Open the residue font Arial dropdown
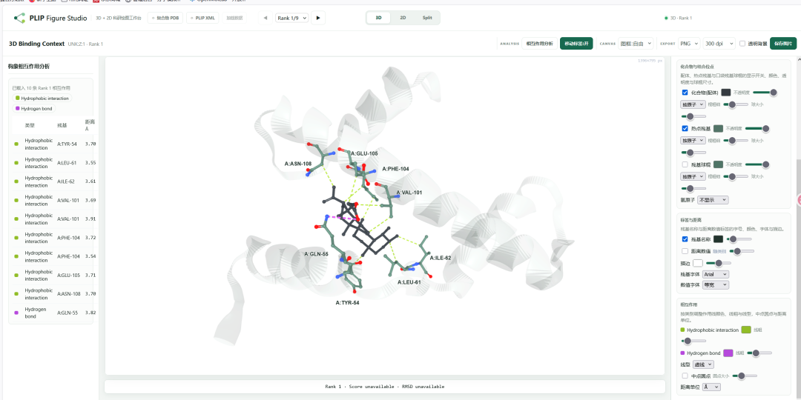Viewport: 801px width, 400px height. (716, 275)
